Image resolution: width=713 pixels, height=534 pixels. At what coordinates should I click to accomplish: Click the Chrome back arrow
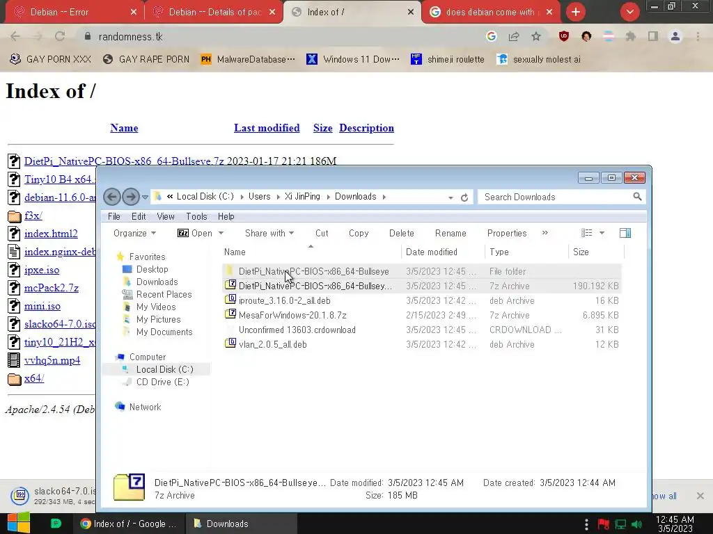pos(15,36)
